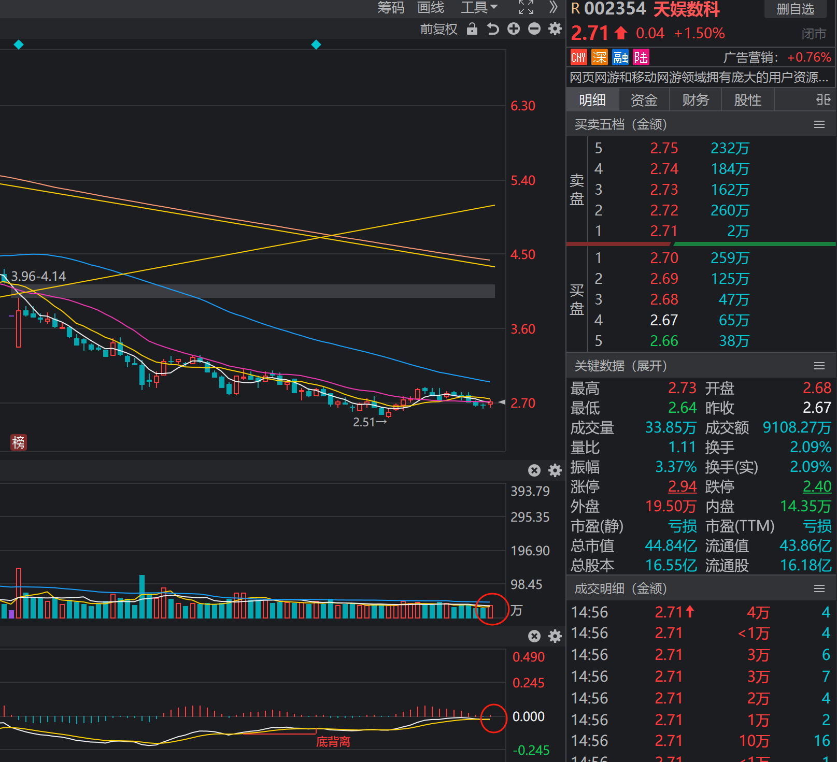
Task: Open the 画线 drawing tool
Action: [x=431, y=7]
